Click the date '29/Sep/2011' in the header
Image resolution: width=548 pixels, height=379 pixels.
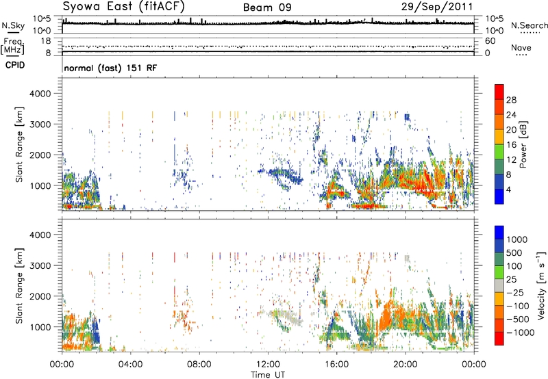(x=437, y=7)
